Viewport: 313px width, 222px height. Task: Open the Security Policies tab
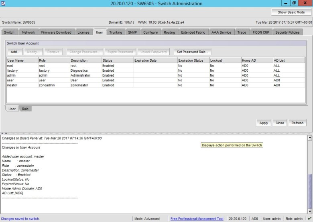[287, 32]
